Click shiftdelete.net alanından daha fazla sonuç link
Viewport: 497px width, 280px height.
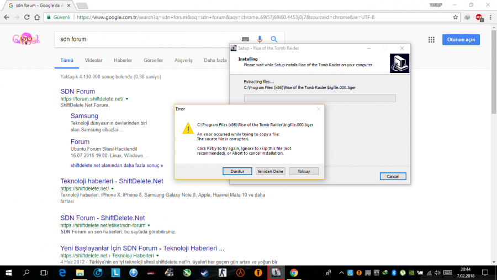(117, 166)
